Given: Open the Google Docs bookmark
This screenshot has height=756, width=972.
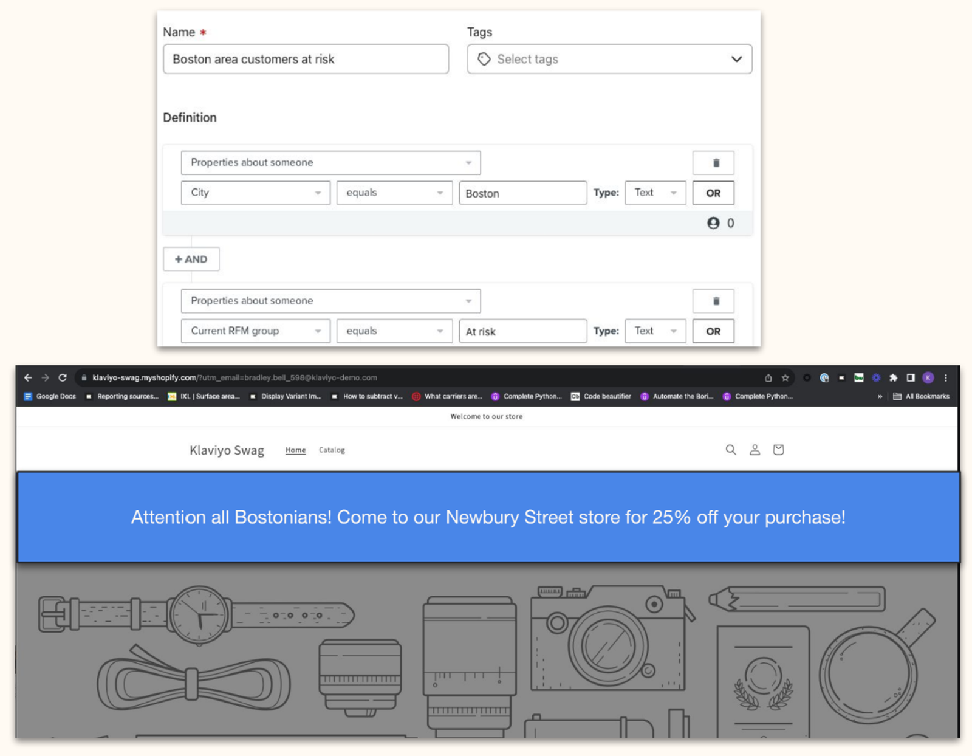Looking at the screenshot, I should click(x=50, y=396).
